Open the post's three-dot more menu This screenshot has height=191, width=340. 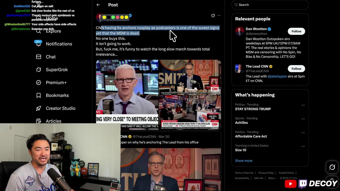(x=219, y=16)
